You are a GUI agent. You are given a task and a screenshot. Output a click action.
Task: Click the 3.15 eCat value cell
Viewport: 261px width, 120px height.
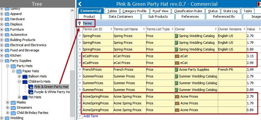tap(254, 56)
